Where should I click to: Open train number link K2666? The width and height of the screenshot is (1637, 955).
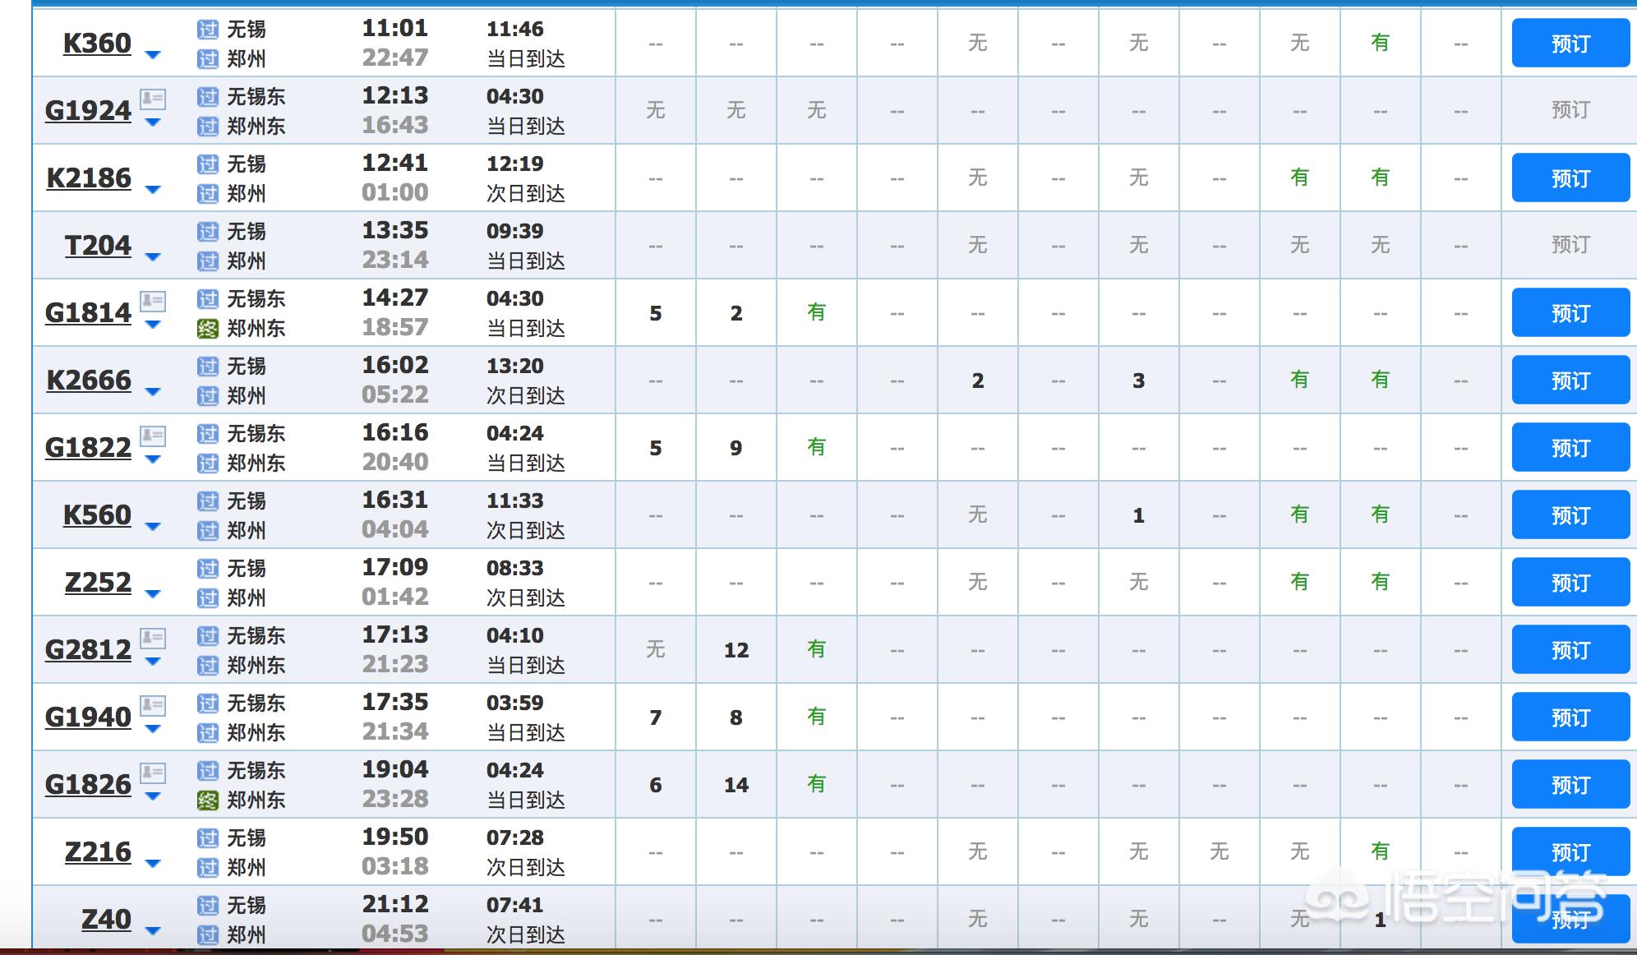[x=89, y=381]
